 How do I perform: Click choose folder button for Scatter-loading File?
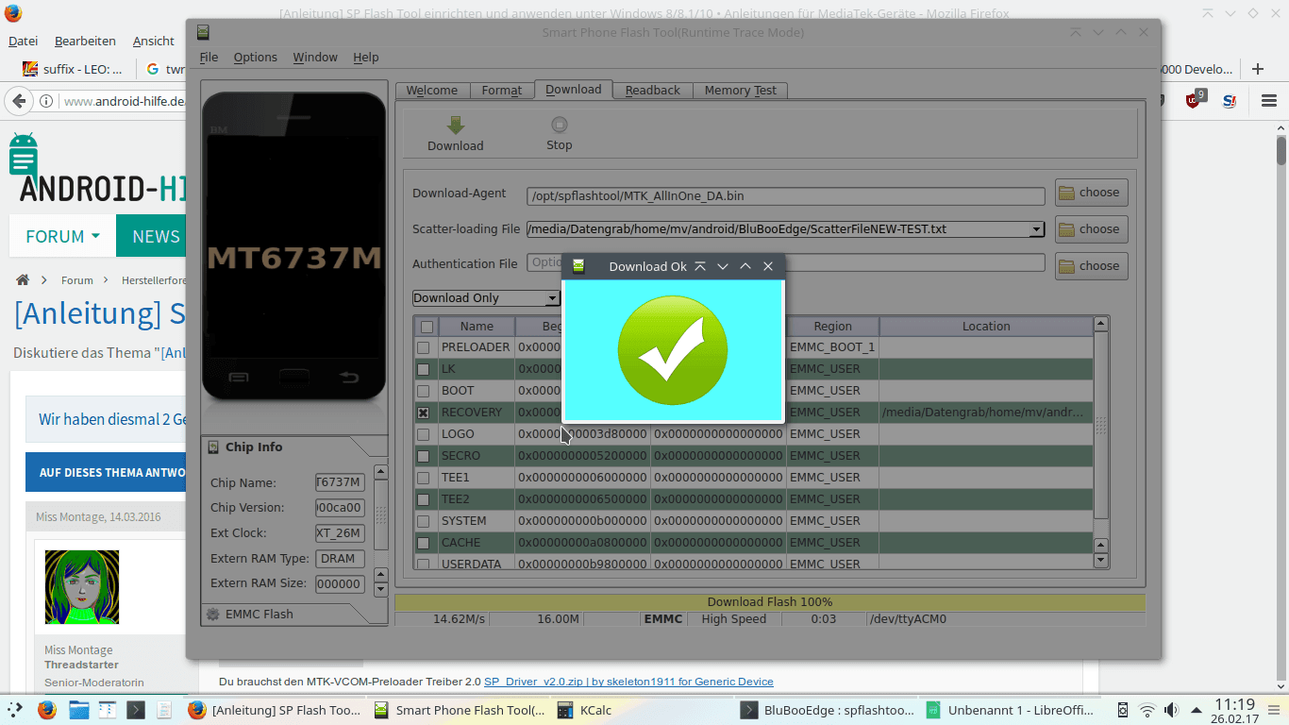point(1091,229)
